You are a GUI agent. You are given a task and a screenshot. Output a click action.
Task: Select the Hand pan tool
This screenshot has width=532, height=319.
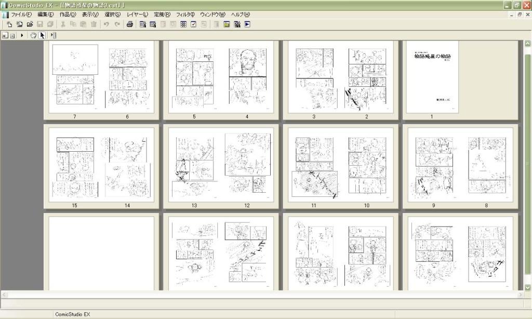click(x=33, y=35)
